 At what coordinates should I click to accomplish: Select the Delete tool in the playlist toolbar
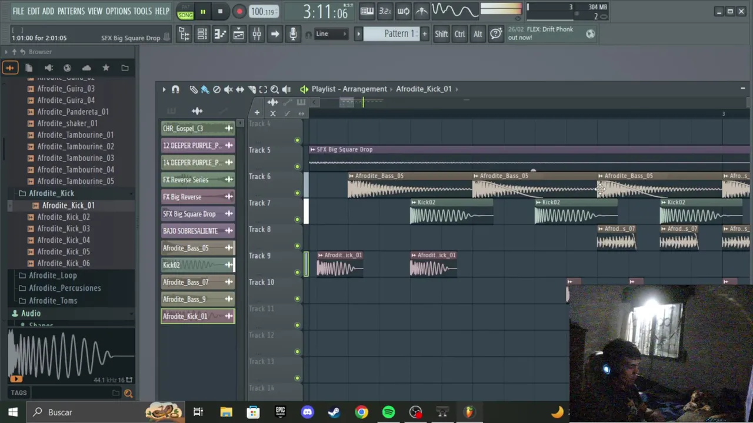tap(216, 89)
